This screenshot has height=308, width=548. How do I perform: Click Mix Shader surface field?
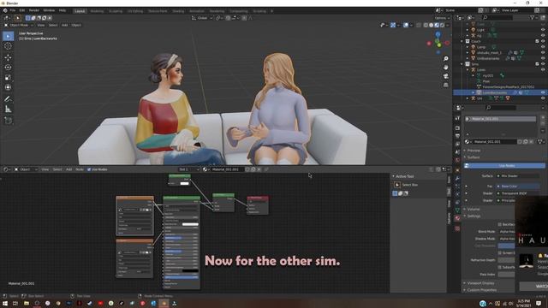518,176
